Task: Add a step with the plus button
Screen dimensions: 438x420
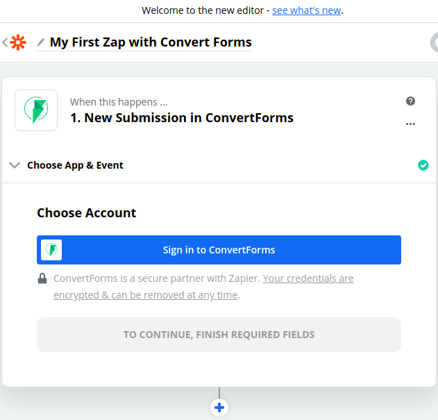Action: (x=219, y=408)
